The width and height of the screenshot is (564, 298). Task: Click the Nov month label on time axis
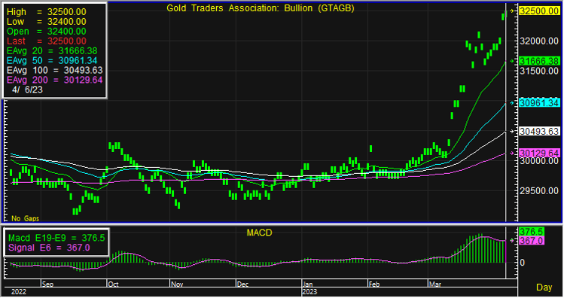point(177,284)
